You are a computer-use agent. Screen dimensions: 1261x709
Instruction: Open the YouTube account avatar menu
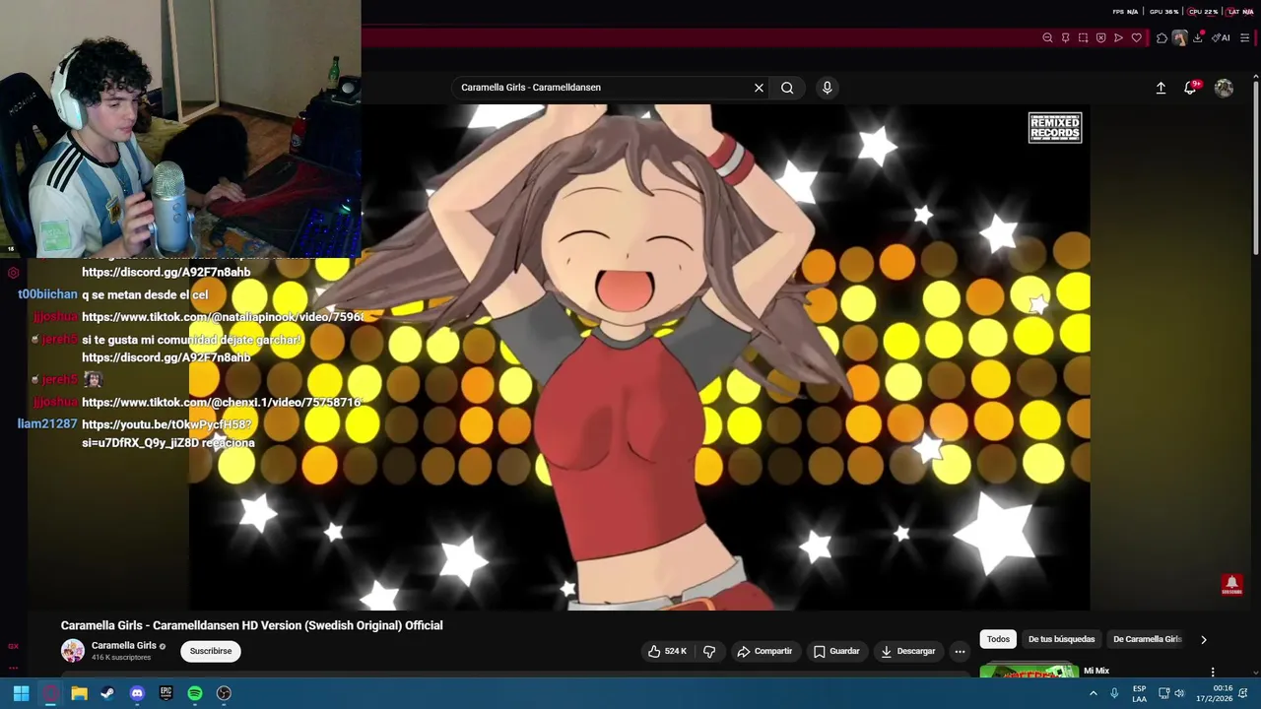(x=1224, y=88)
